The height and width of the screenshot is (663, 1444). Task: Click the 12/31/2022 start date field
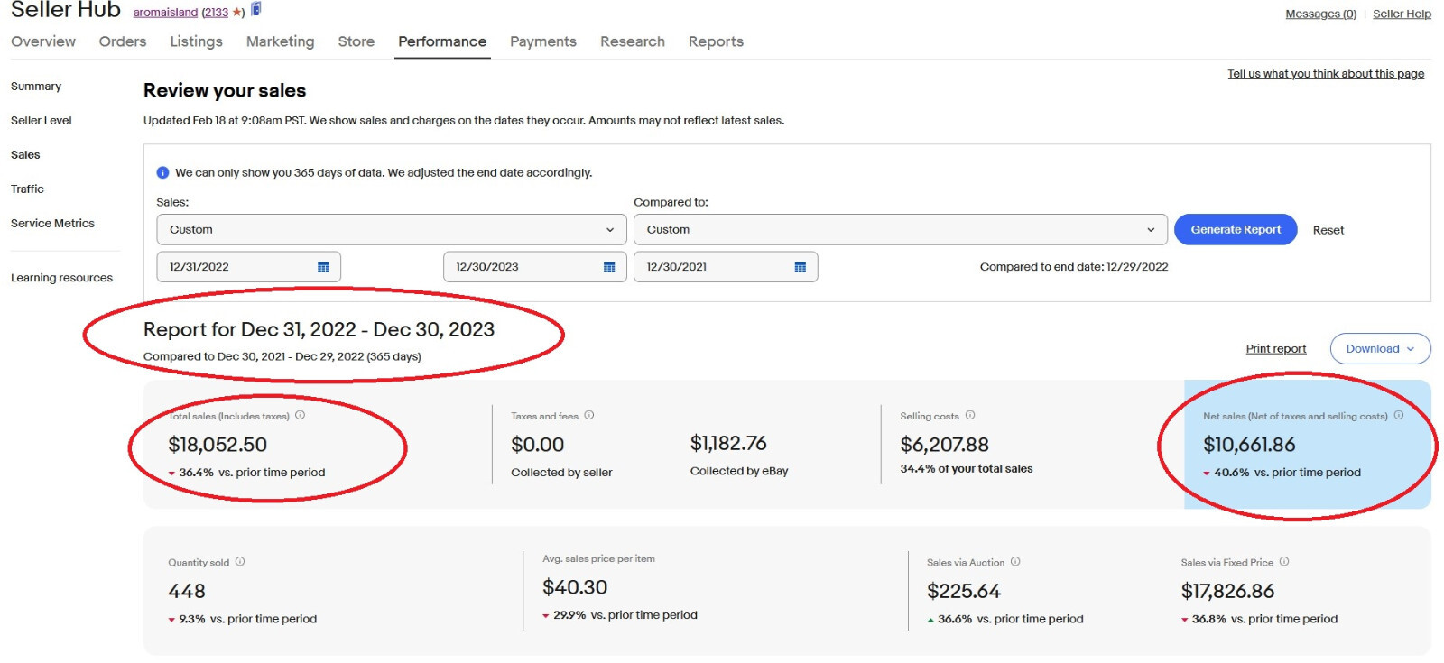249,267
